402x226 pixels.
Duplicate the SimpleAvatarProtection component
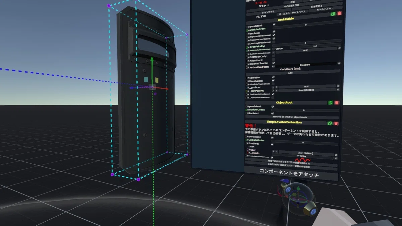point(330,123)
